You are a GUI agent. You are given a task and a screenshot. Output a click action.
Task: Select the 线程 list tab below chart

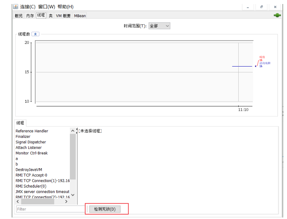coord(20,123)
